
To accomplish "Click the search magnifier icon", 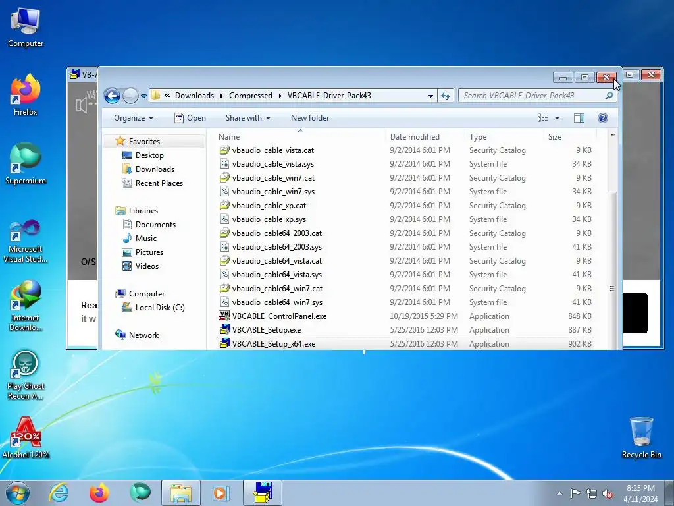I will click(609, 96).
